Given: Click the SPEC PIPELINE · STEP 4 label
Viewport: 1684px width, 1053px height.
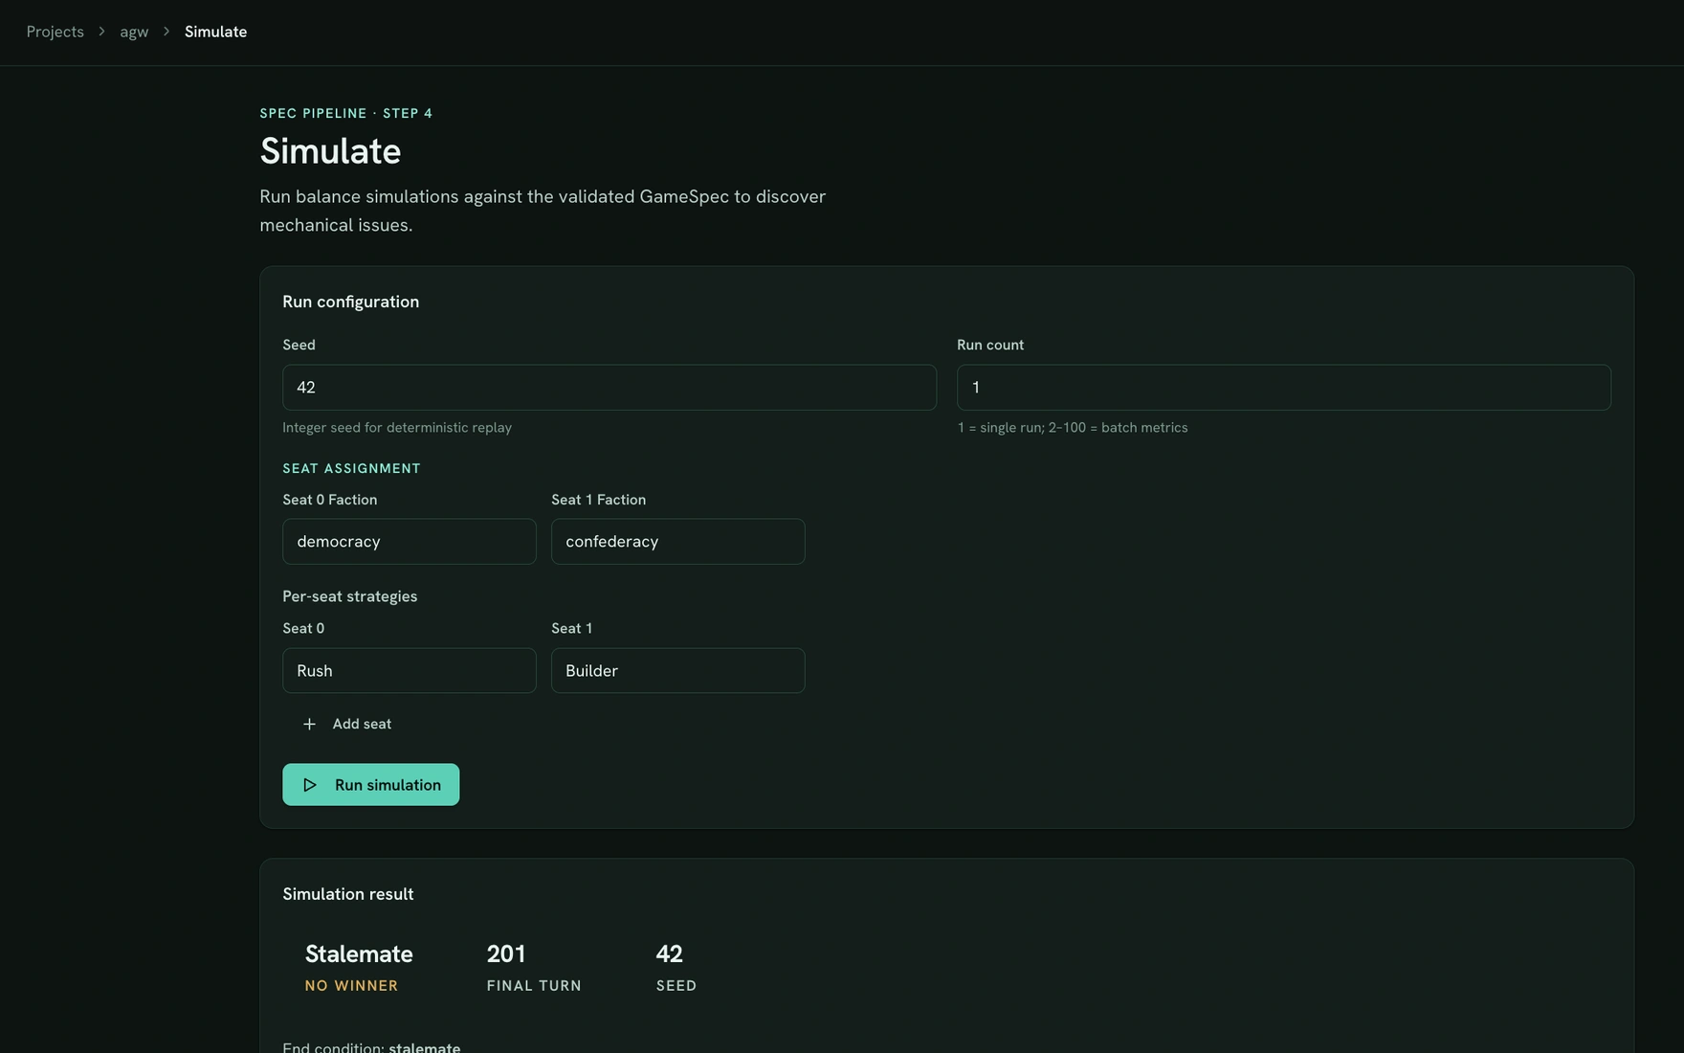Looking at the screenshot, I should coord(346,113).
